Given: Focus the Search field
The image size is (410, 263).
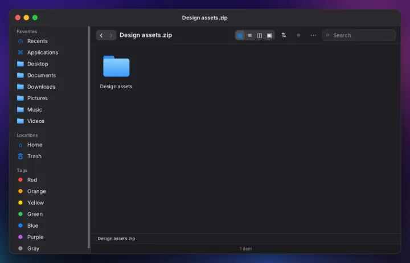Looking at the screenshot, I should (x=359, y=35).
